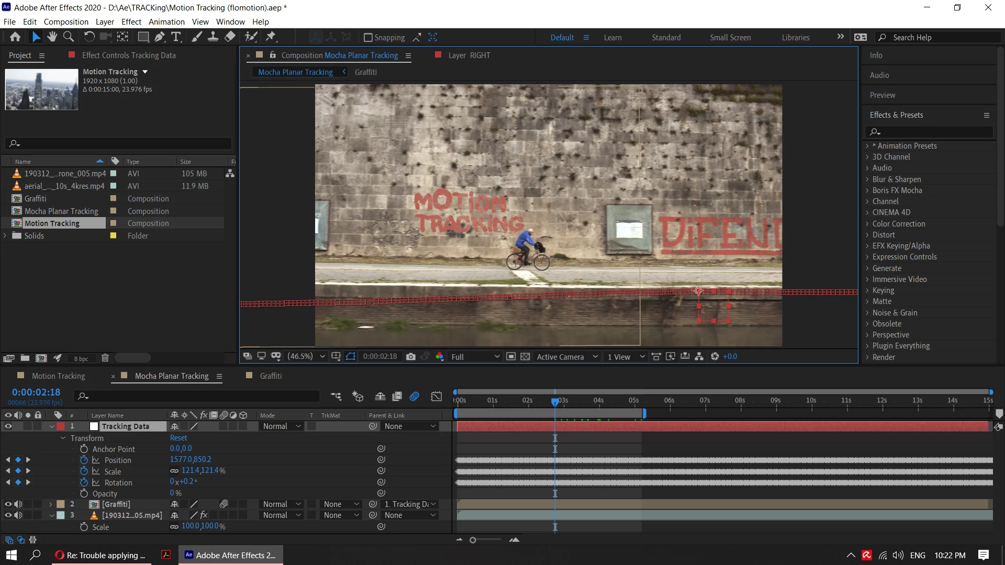Open the Animation menu

pyautogui.click(x=166, y=22)
